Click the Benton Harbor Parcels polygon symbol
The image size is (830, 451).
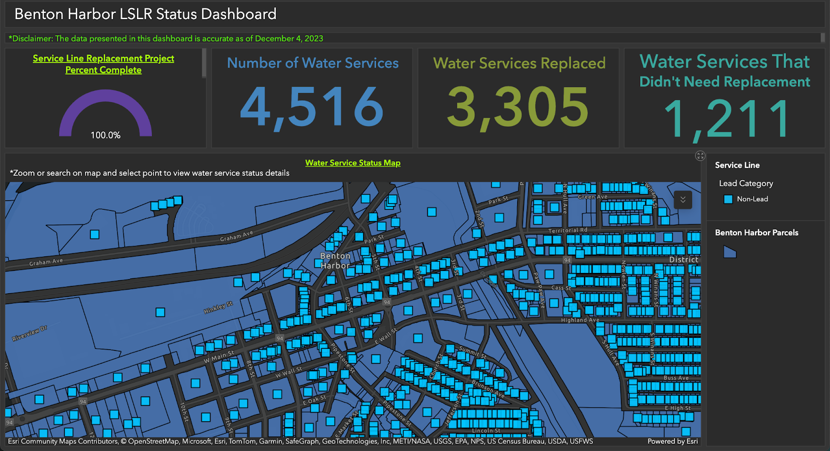729,252
